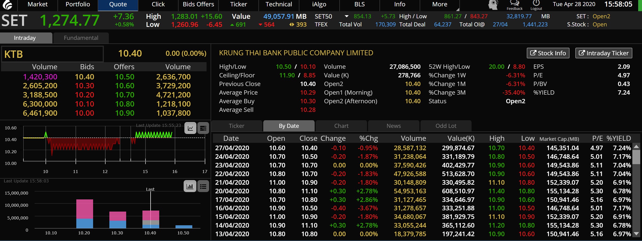Click the KTB symbol input field
This screenshot has height=241, width=642.
tap(52, 54)
